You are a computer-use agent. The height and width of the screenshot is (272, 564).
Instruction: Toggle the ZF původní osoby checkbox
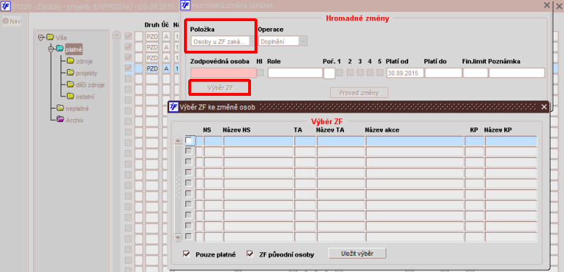[x=250, y=254]
